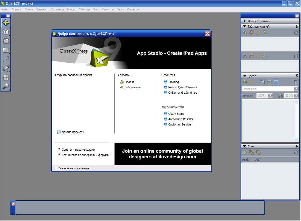
Task: Toggle eye visibility of Слой layer
Action: [243, 160]
